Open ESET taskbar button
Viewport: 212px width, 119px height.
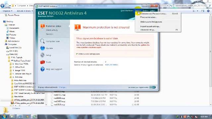pyautogui.click(x=34, y=116)
